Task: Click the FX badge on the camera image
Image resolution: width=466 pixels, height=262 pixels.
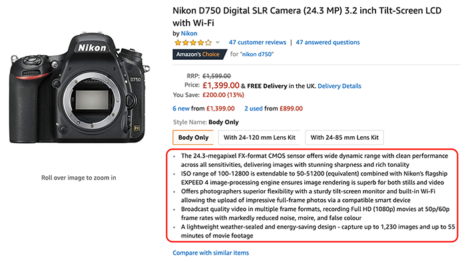Action: click(x=136, y=128)
